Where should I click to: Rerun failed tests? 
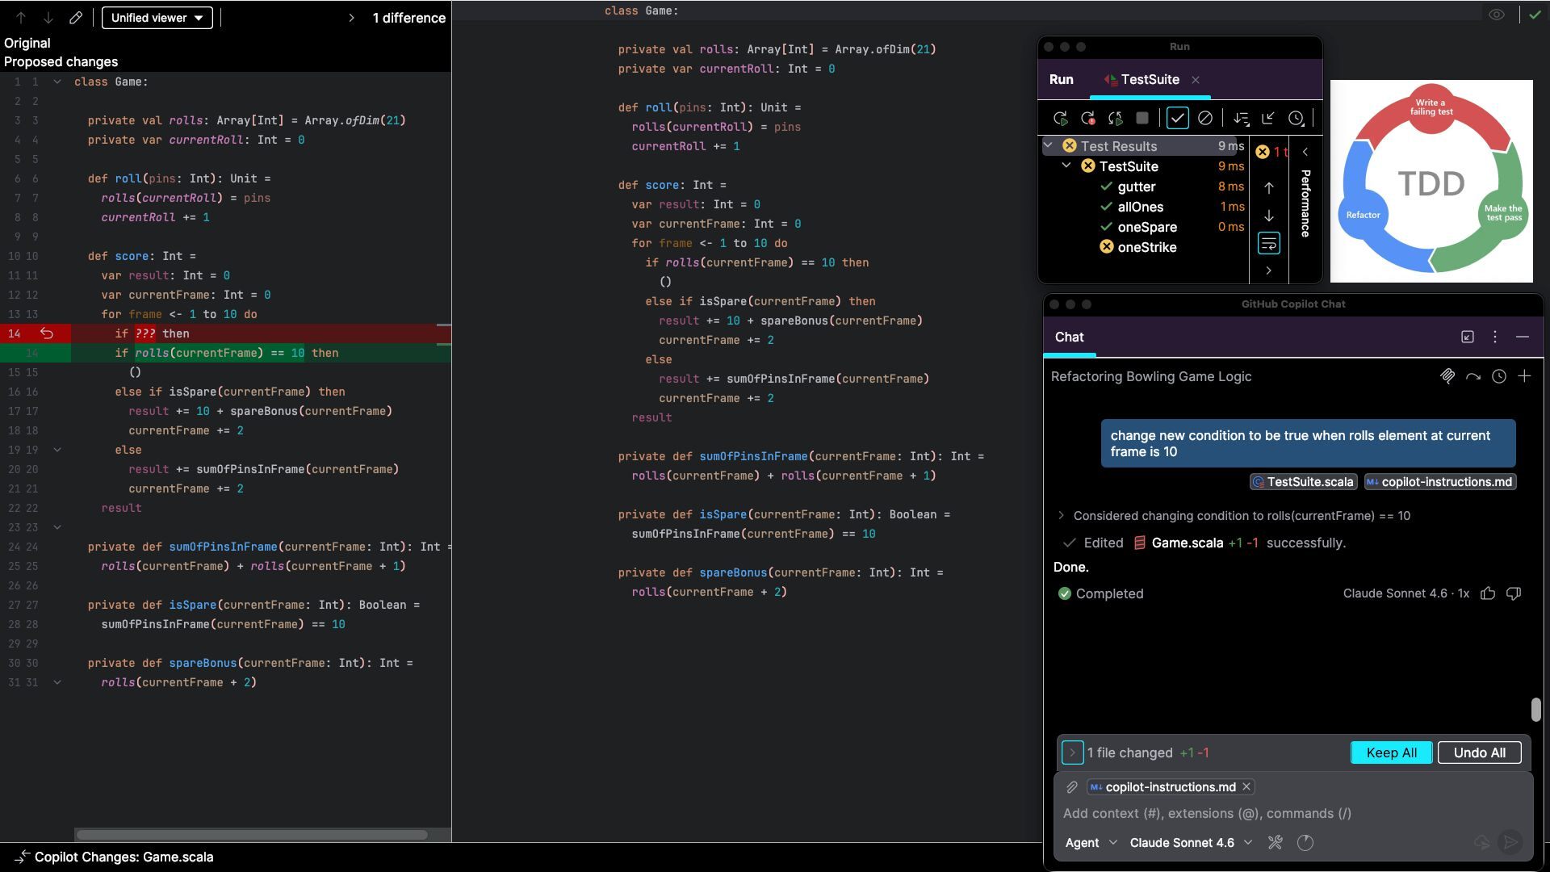pos(1087,119)
